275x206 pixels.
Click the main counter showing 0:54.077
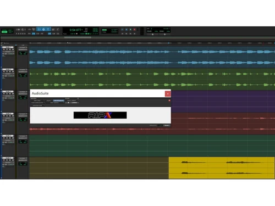pos(75,30)
